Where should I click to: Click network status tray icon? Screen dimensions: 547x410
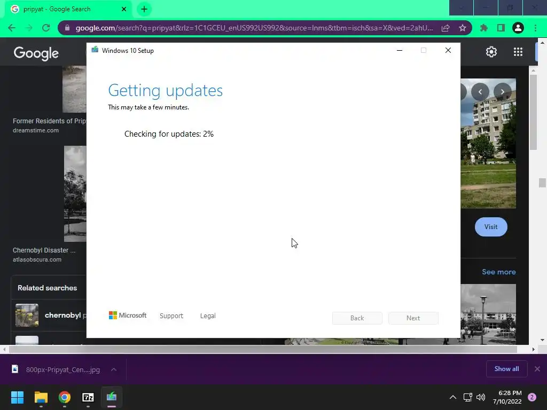tap(467, 397)
